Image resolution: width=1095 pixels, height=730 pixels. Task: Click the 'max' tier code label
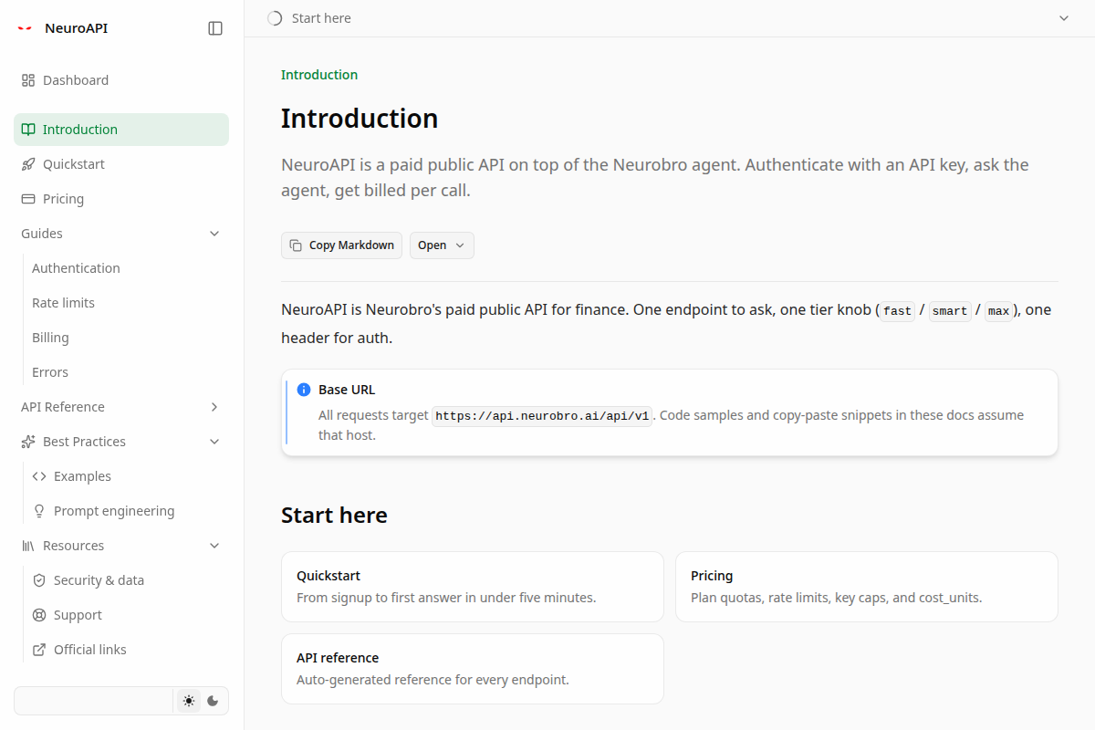point(999,311)
